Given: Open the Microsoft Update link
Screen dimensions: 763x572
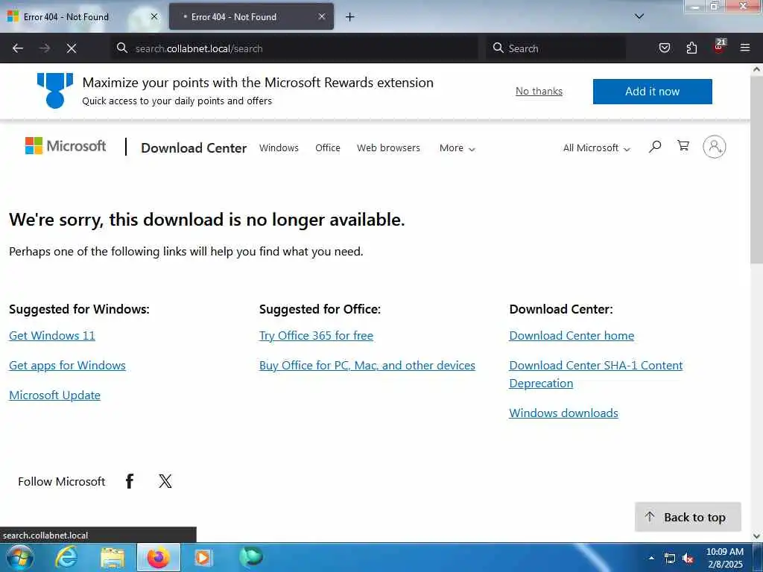Looking at the screenshot, I should point(54,395).
